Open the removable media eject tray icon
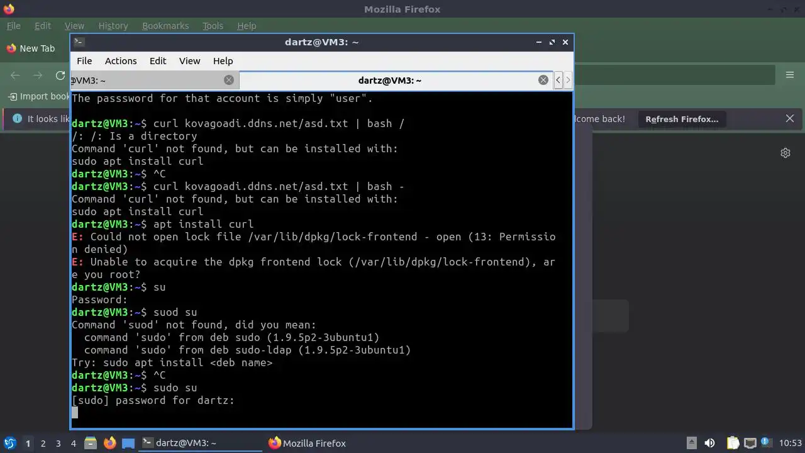Viewport: 805px width, 453px height. click(x=691, y=443)
